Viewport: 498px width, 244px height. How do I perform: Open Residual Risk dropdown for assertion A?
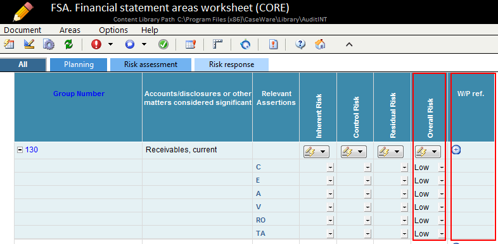pos(404,194)
